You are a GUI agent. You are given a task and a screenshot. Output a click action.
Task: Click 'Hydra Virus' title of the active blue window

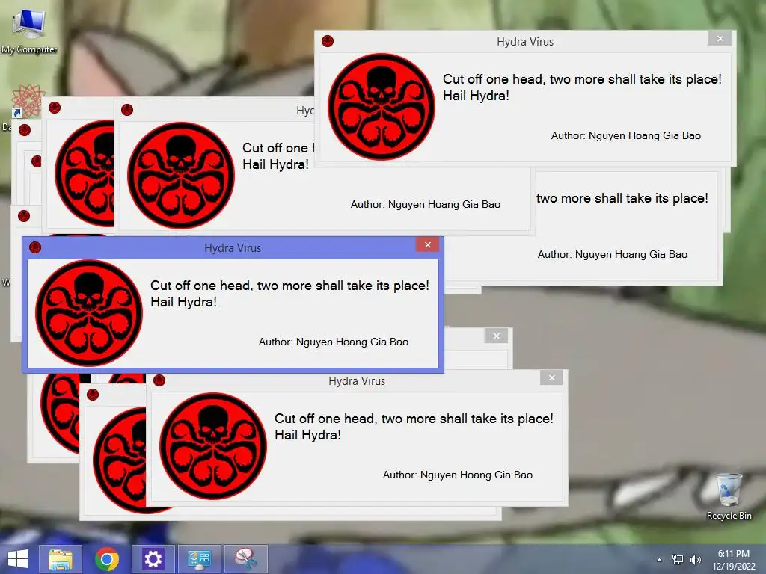[x=233, y=248]
